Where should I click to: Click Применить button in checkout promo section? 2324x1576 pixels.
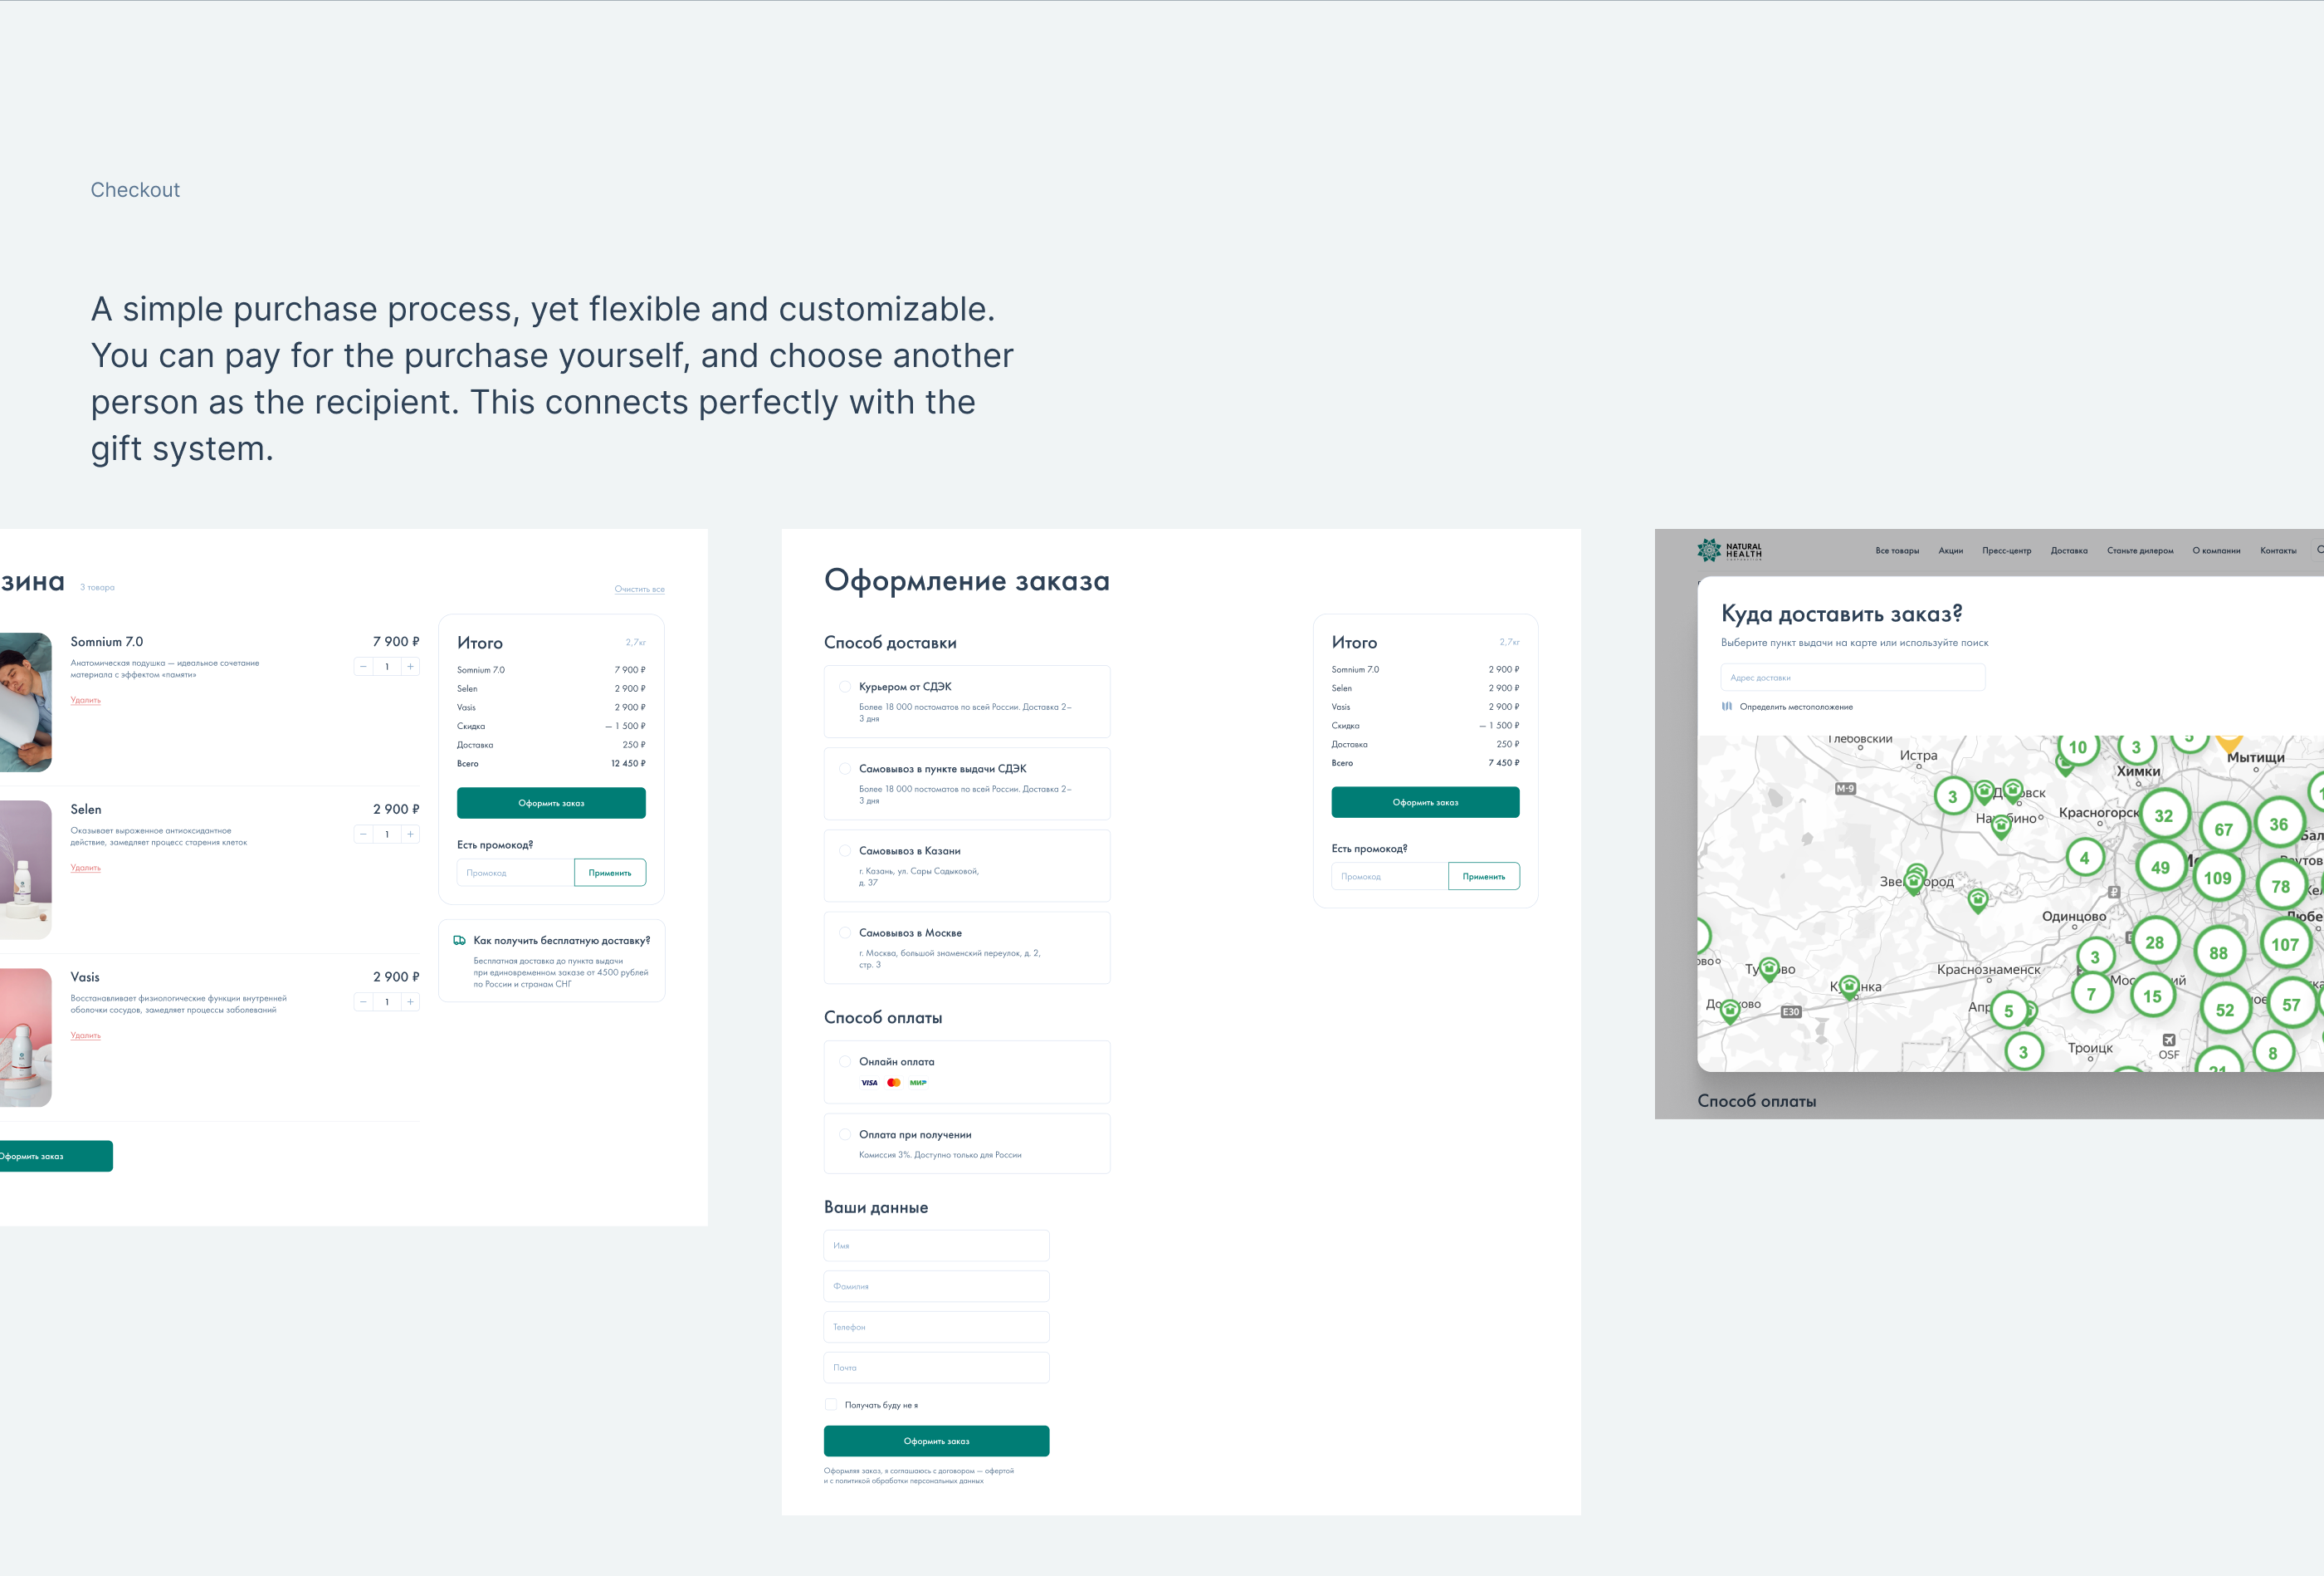(1483, 877)
